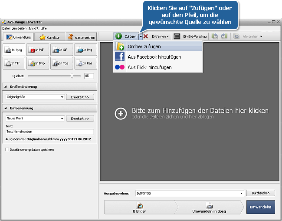Click the circled plus to add files

click(121, 114)
